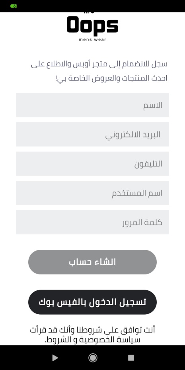This screenshot has height=370, width=185.
Task: Click تسجيل الدخول بالفيس بوك button
Action: tap(92, 302)
